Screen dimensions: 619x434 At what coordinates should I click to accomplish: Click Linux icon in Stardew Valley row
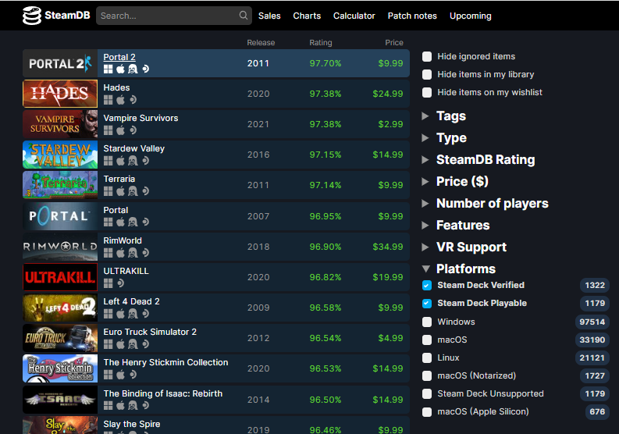(x=133, y=161)
